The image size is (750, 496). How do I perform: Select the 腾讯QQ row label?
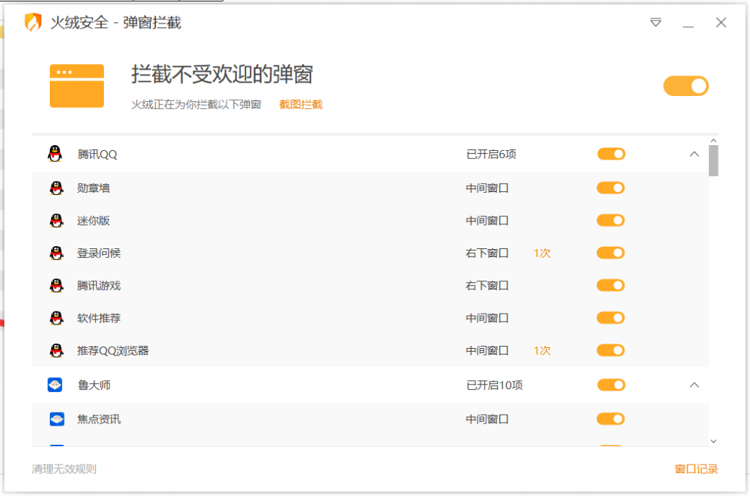pyautogui.click(x=97, y=155)
